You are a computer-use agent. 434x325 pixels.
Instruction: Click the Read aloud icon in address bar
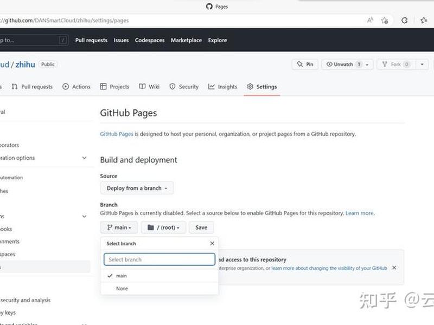(370, 20)
